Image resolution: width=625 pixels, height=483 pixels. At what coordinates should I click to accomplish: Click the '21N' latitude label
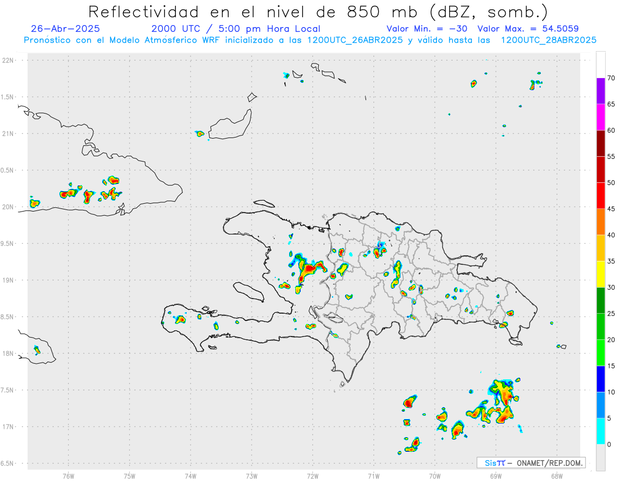(9, 133)
